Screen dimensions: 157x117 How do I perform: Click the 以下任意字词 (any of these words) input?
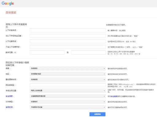point(68,42)
